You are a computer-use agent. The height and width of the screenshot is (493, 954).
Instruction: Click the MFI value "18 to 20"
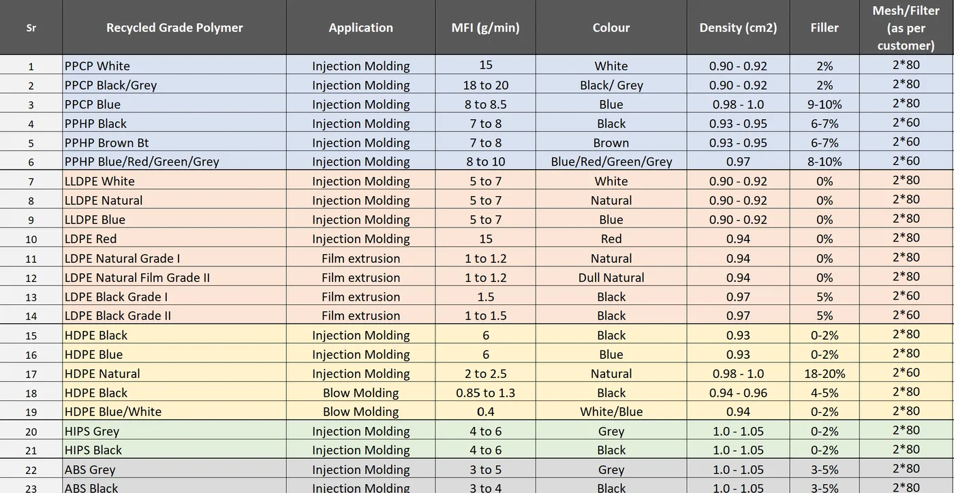point(485,85)
